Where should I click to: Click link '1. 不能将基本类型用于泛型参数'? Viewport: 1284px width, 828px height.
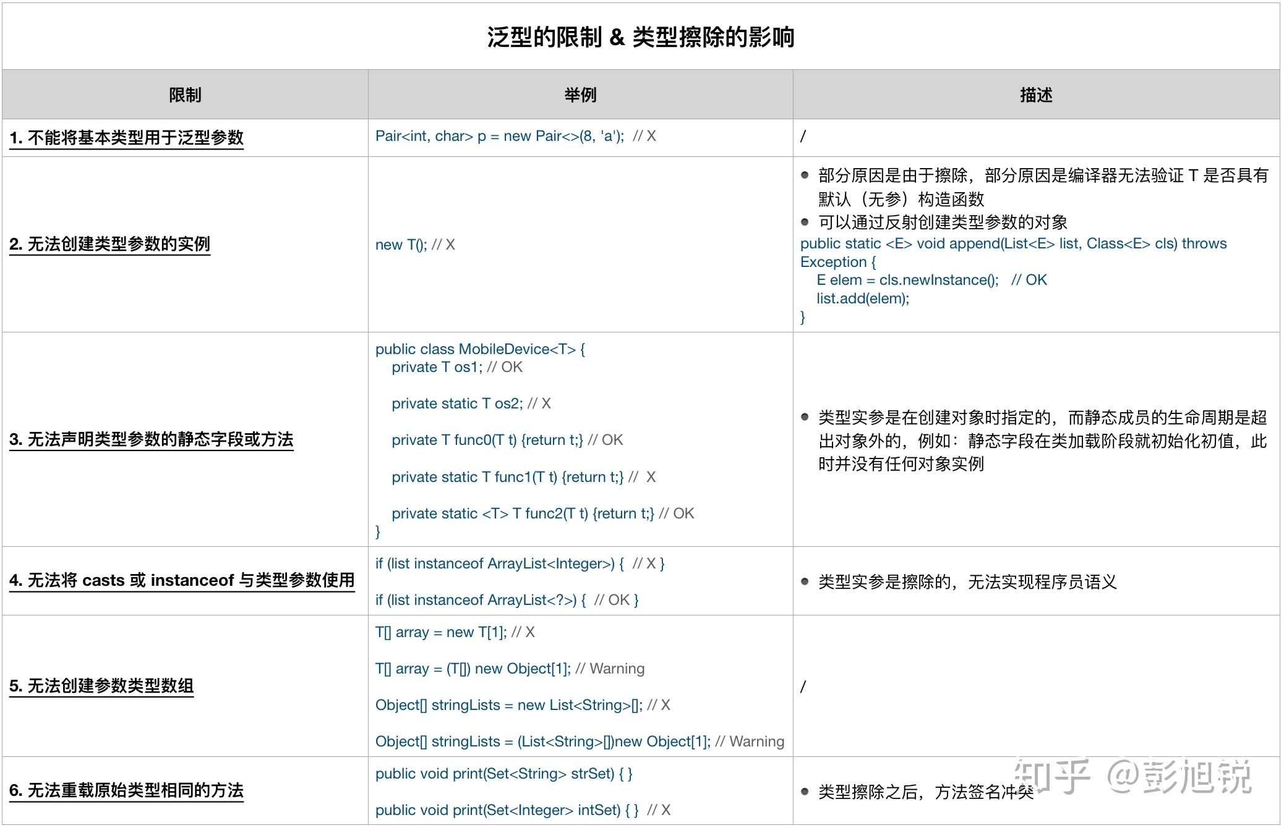126,138
